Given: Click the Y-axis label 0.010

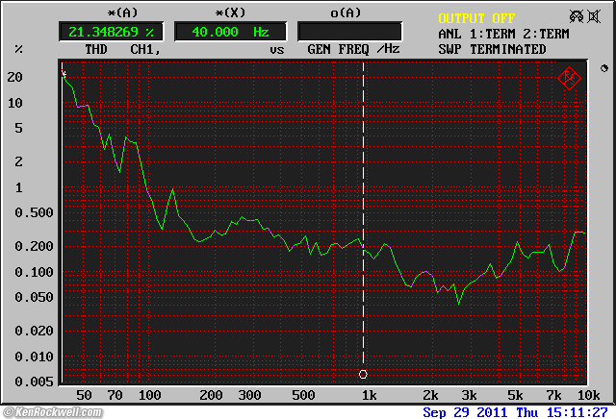Looking at the screenshot, I should click(x=34, y=357).
